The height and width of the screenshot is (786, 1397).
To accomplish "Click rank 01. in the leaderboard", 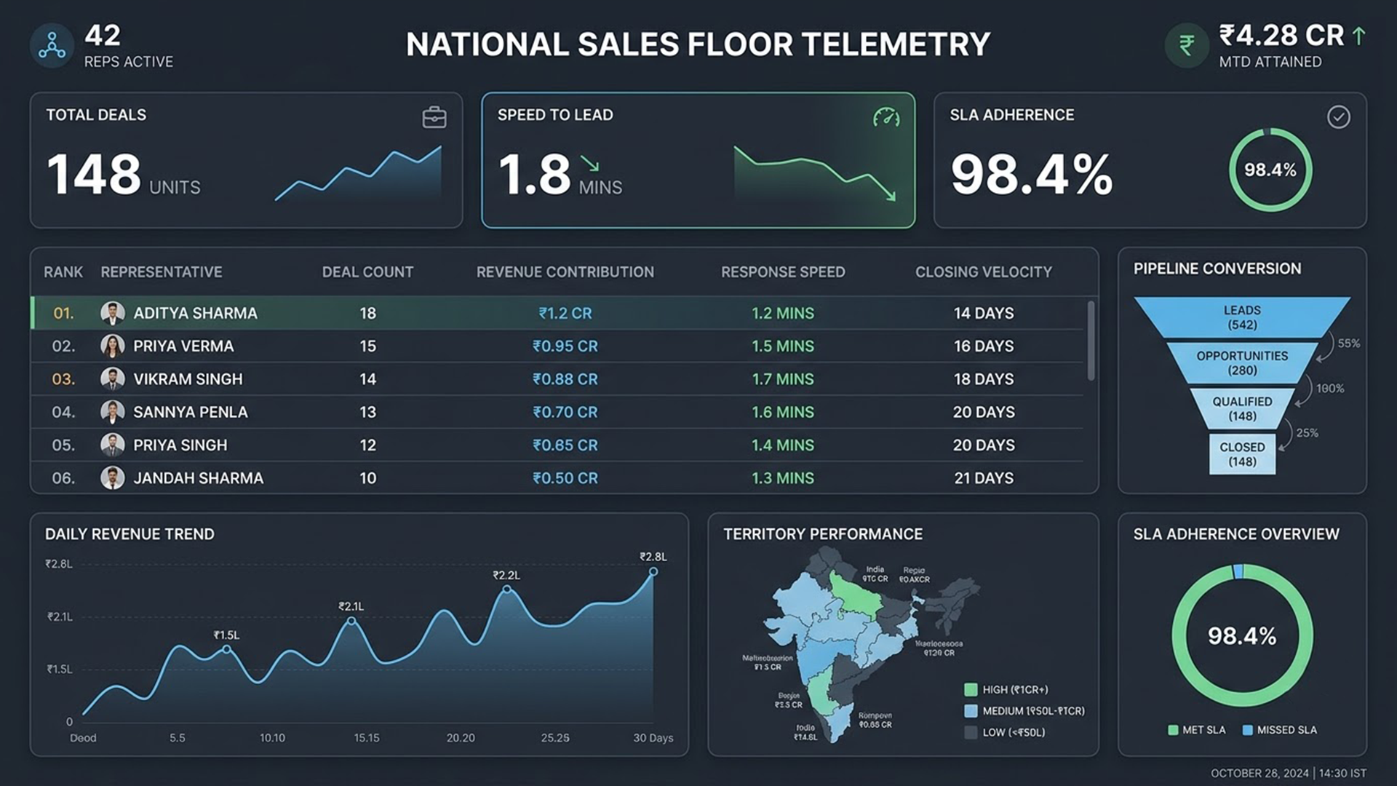I will point(63,313).
